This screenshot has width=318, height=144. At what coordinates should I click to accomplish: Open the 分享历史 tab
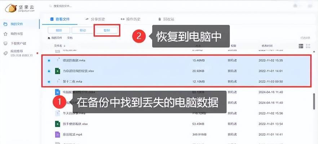pos(95,19)
